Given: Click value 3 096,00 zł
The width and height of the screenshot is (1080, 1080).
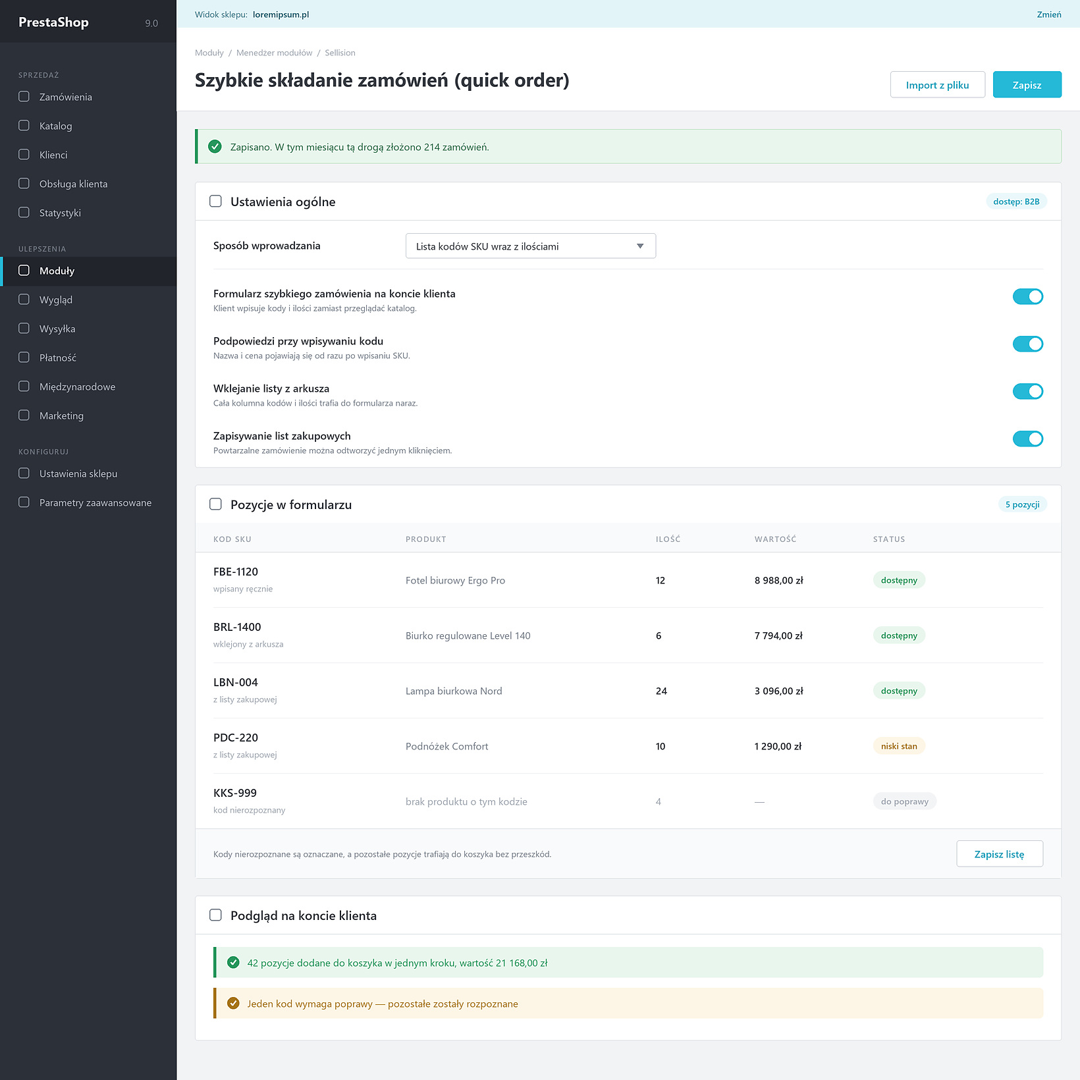Looking at the screenshot, I should pyautogui.click(x=778, y=691).
